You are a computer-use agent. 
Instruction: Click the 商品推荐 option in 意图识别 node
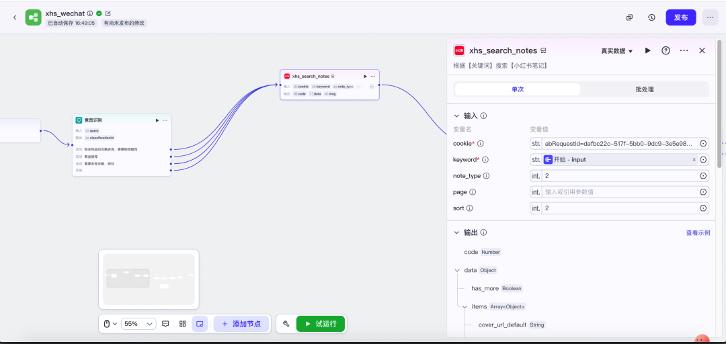[91, 157]
